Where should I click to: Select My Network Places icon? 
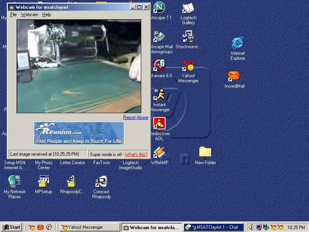pos(14,181)
